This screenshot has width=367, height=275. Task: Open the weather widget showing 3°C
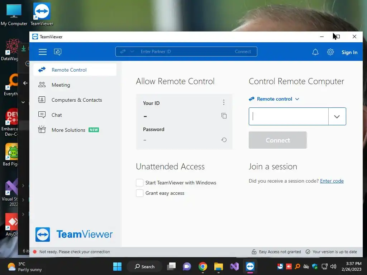click(25, 267)
